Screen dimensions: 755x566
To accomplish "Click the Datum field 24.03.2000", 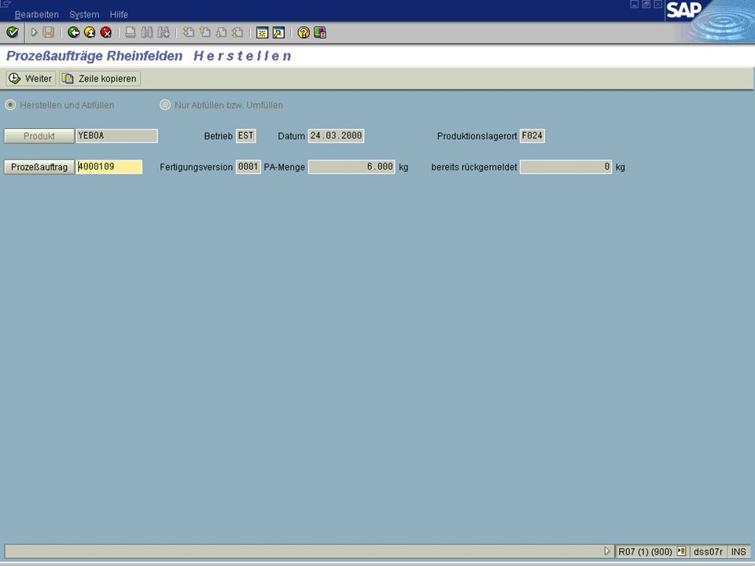I will [336, 136].
